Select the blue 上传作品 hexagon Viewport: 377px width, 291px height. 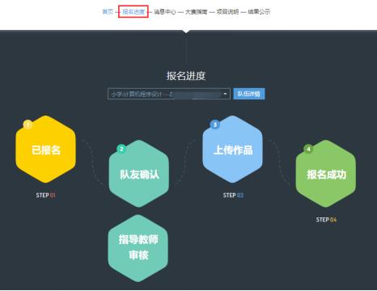tap(232, 150)
